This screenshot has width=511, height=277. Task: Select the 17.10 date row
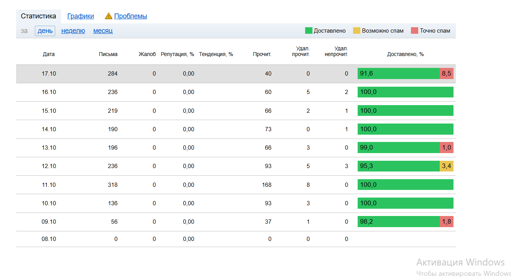(x=49, y=74)
